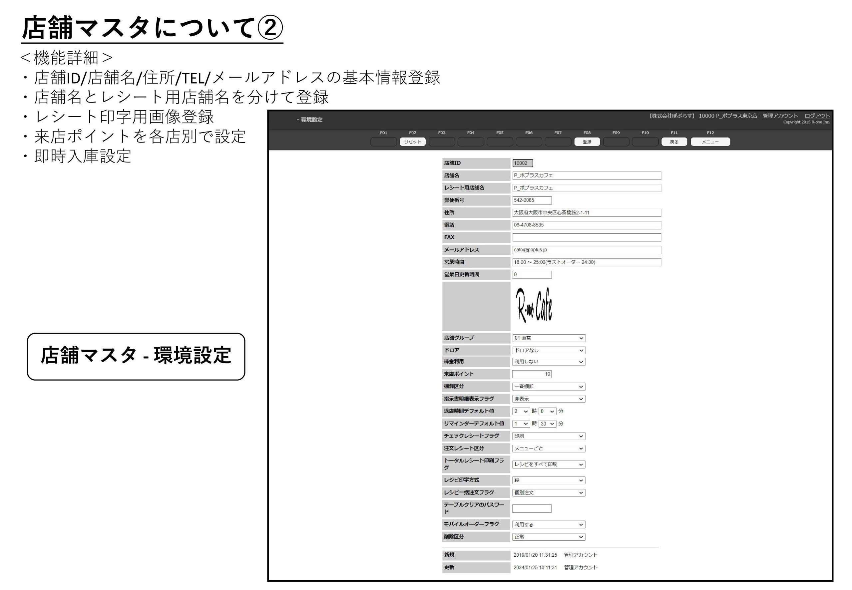Open the 棒金利用 dropdown
The image size is (852, 590).
548,362
